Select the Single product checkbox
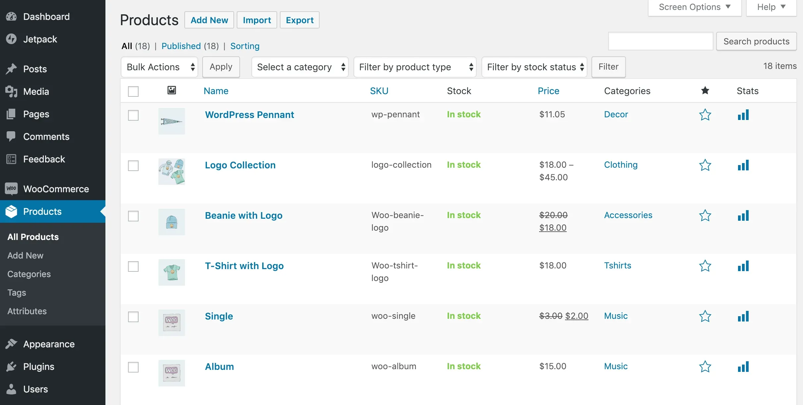The height and width of the screenshot is (405, 803). (x=133, y=317)
